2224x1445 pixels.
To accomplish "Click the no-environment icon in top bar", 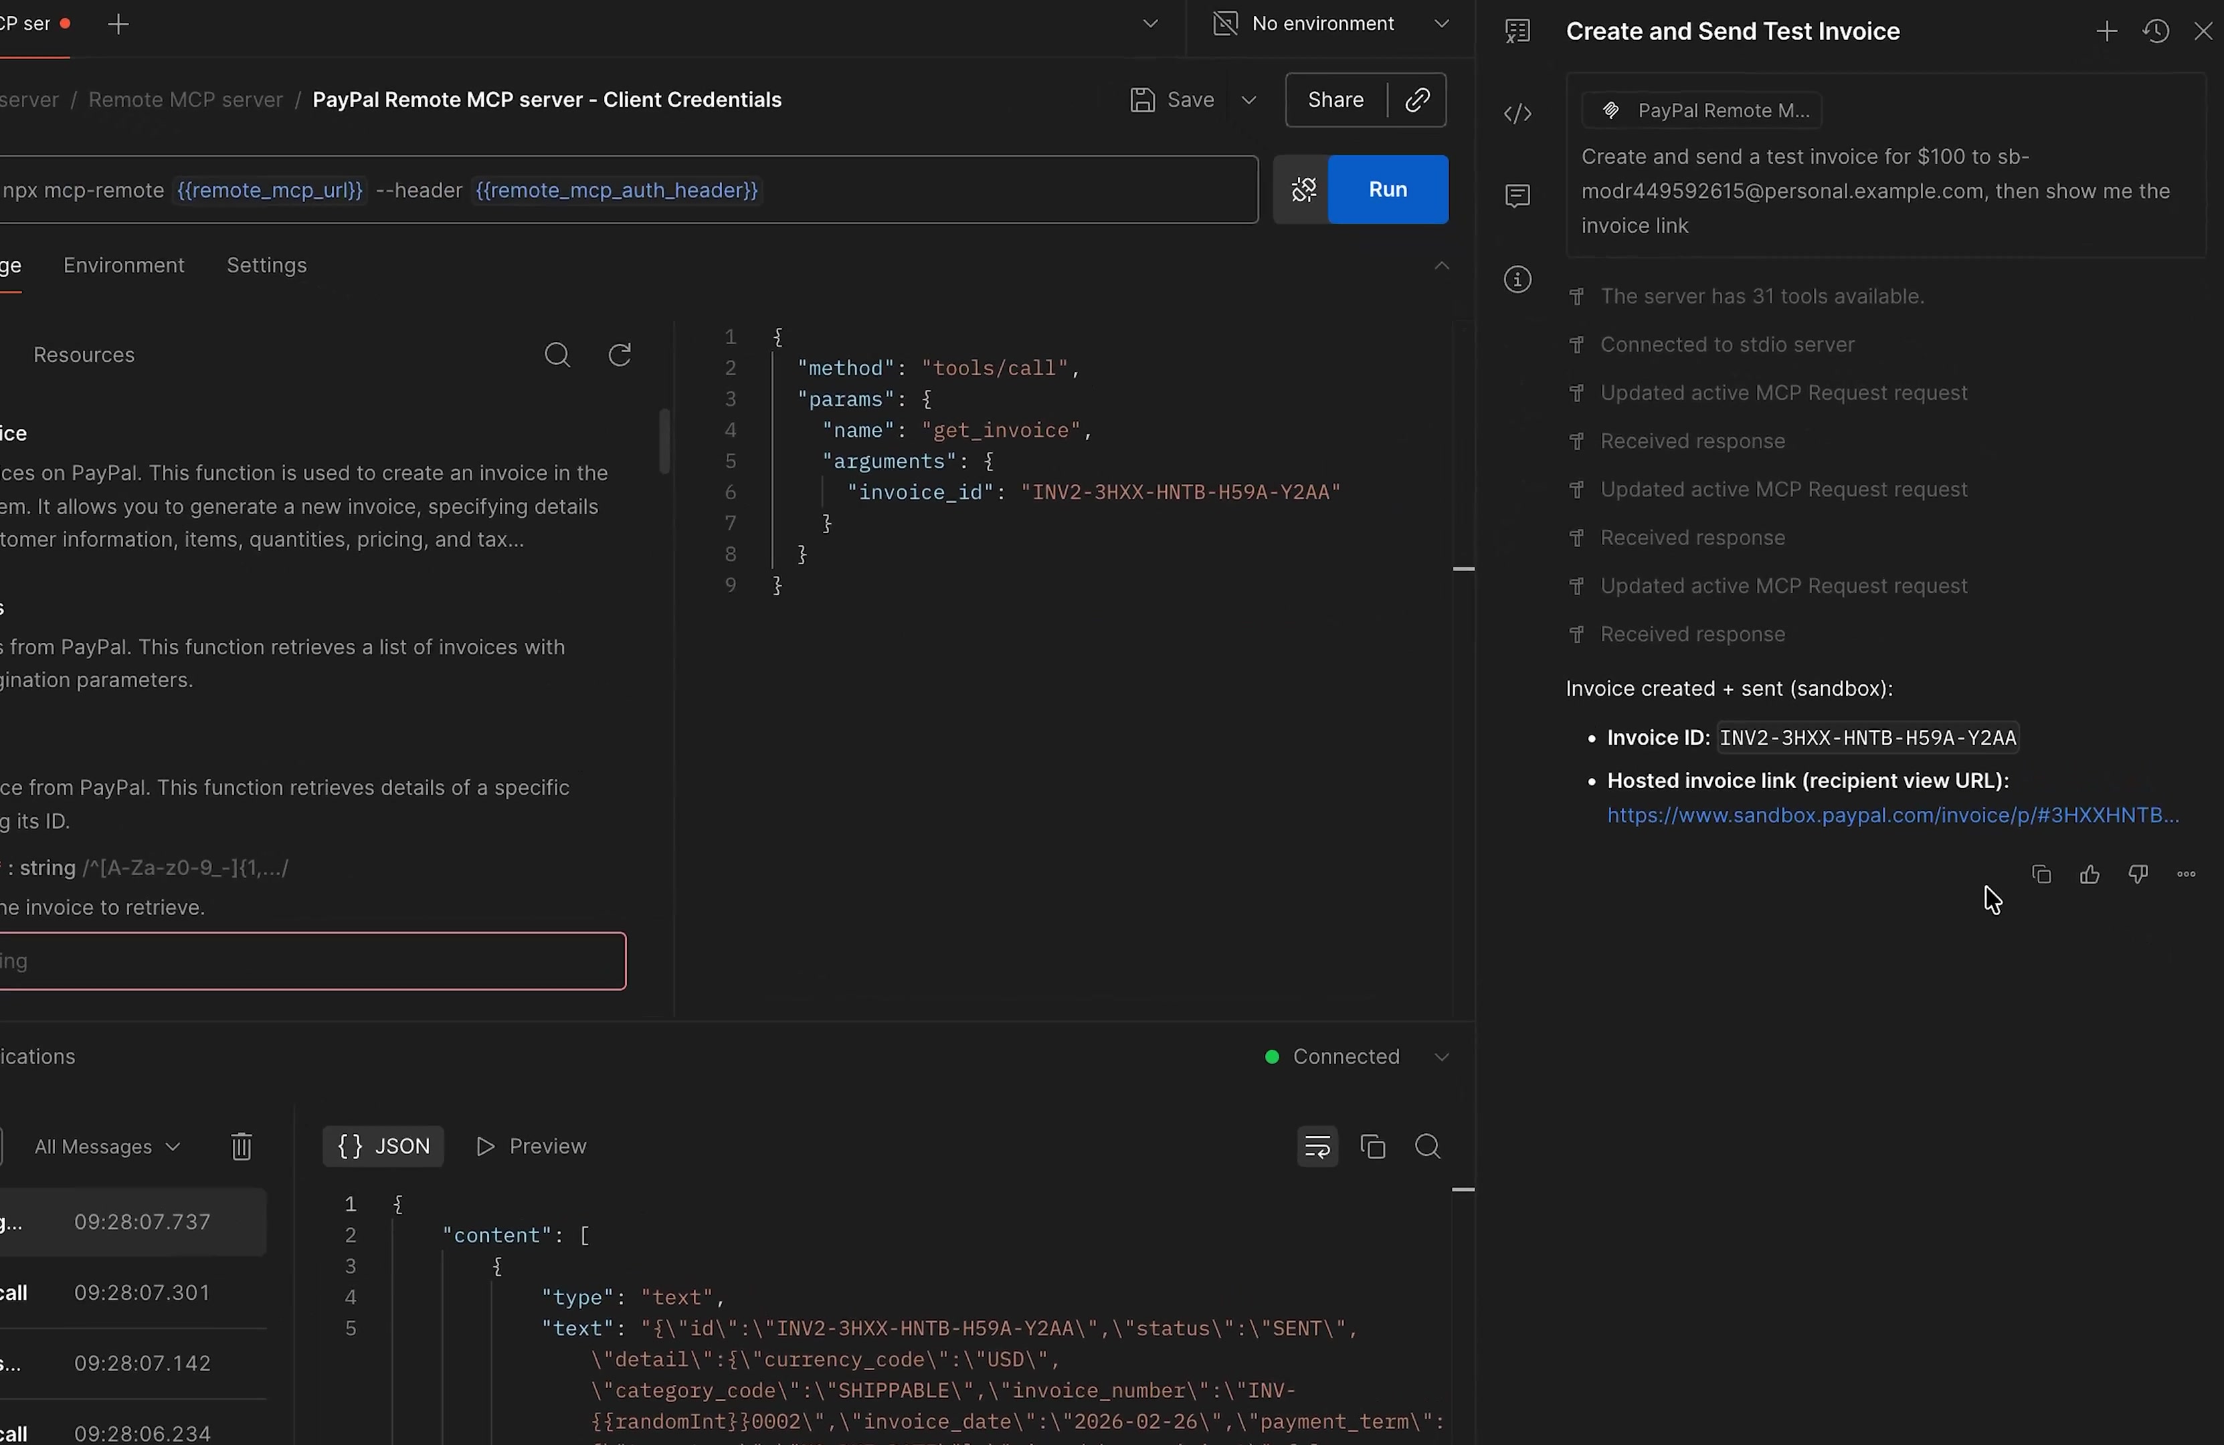I will (x=1225, y=24).
